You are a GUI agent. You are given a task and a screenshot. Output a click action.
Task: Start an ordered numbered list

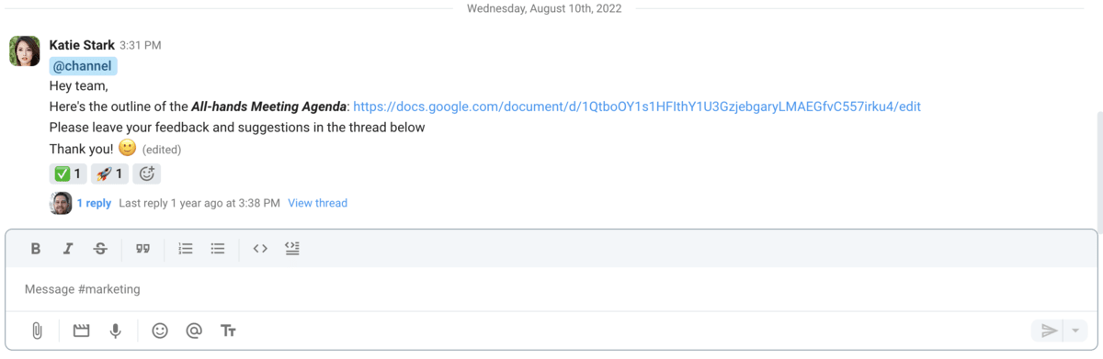click(186, 249)
